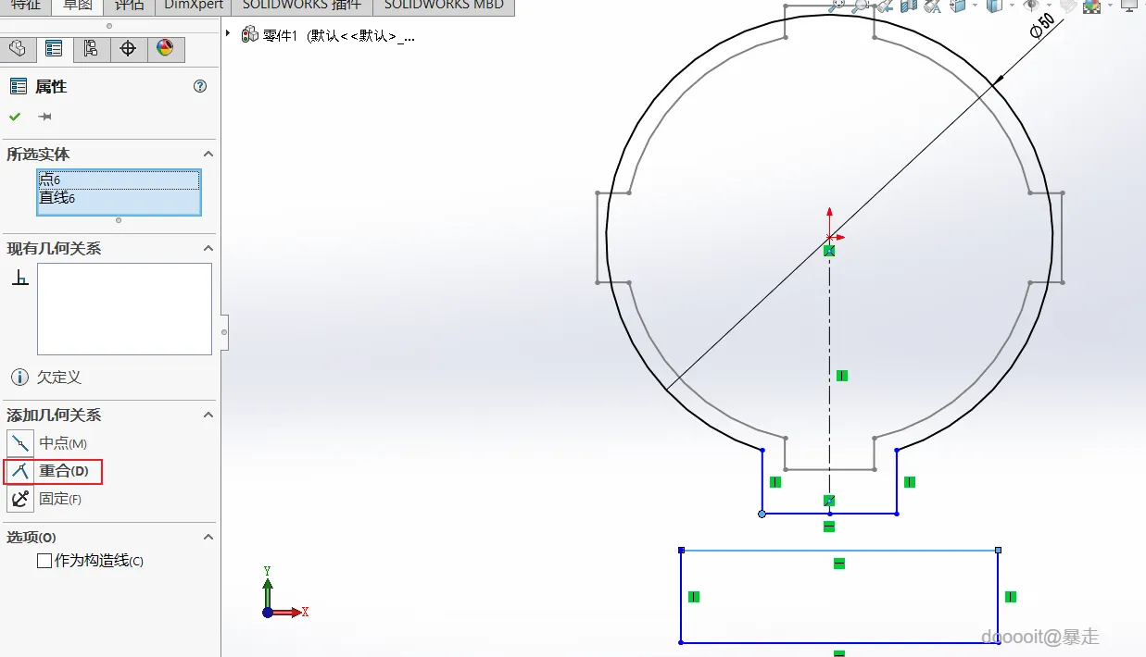1146x657 pixels.
Task: Collapse the 现有几何关系 section
Action: point(208,249)
